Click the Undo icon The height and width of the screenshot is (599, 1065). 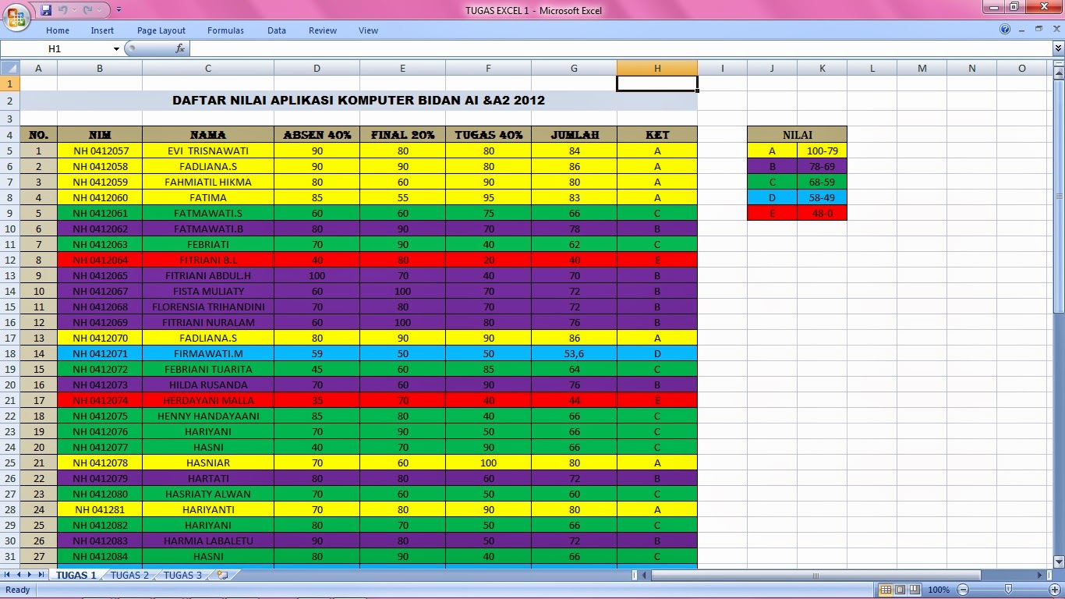point(62,9)
